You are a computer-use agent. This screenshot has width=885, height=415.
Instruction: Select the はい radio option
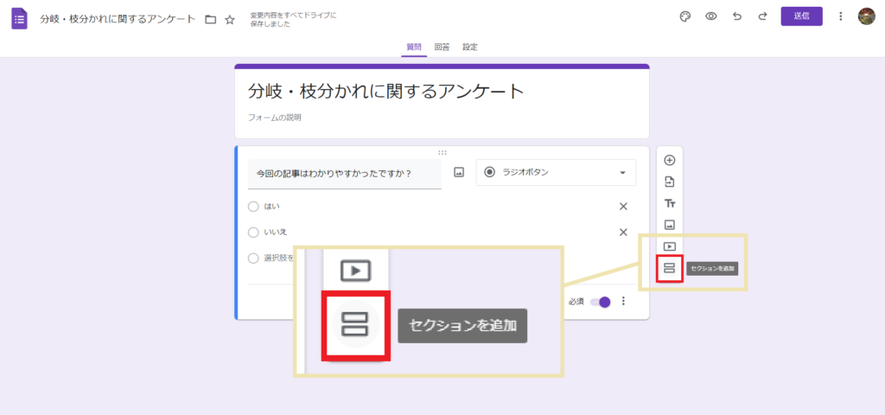(253, 207)
